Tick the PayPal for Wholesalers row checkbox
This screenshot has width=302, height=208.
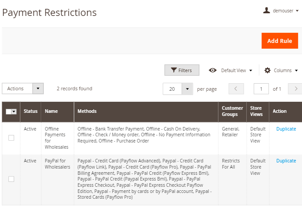pyautogui.click(x=11, y=179)
